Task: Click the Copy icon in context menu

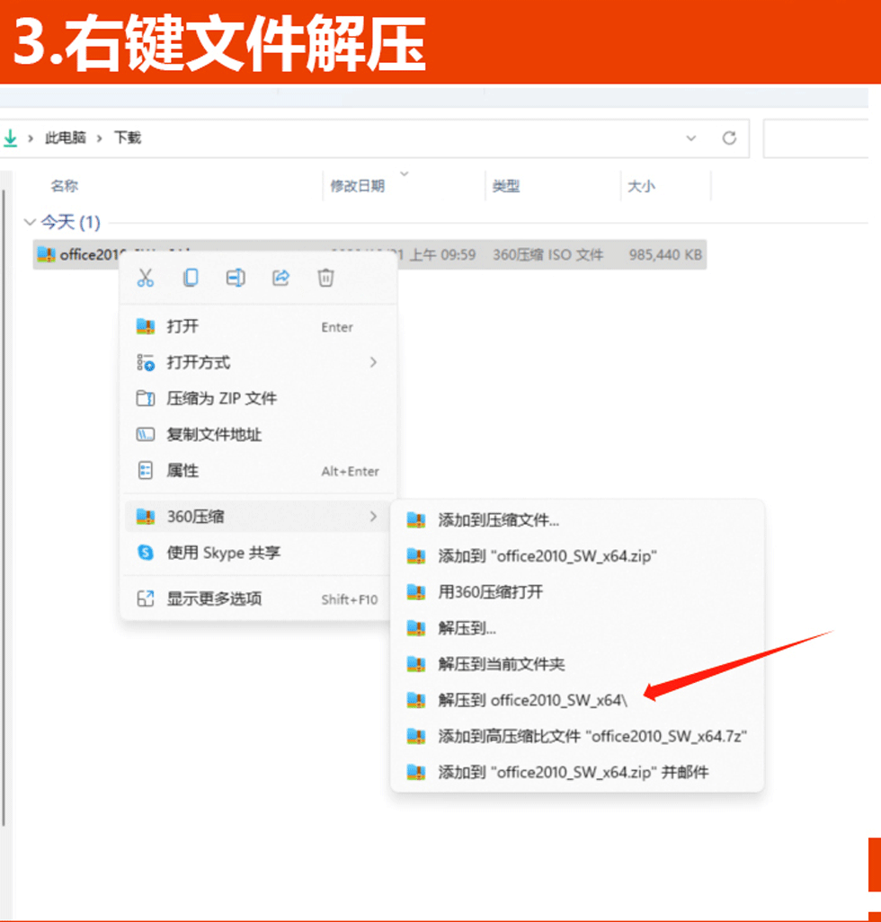Action: [191, 278]
